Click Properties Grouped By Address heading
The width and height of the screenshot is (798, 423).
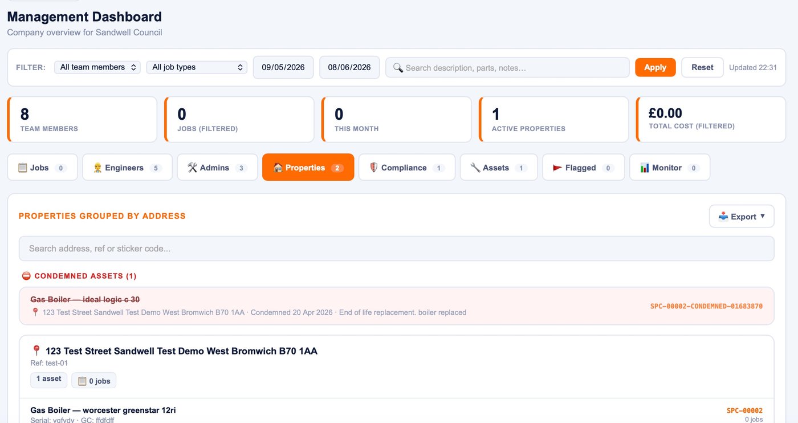point(102,216)
